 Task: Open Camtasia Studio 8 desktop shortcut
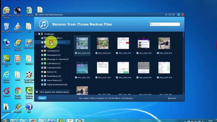(x=29, y=93)
